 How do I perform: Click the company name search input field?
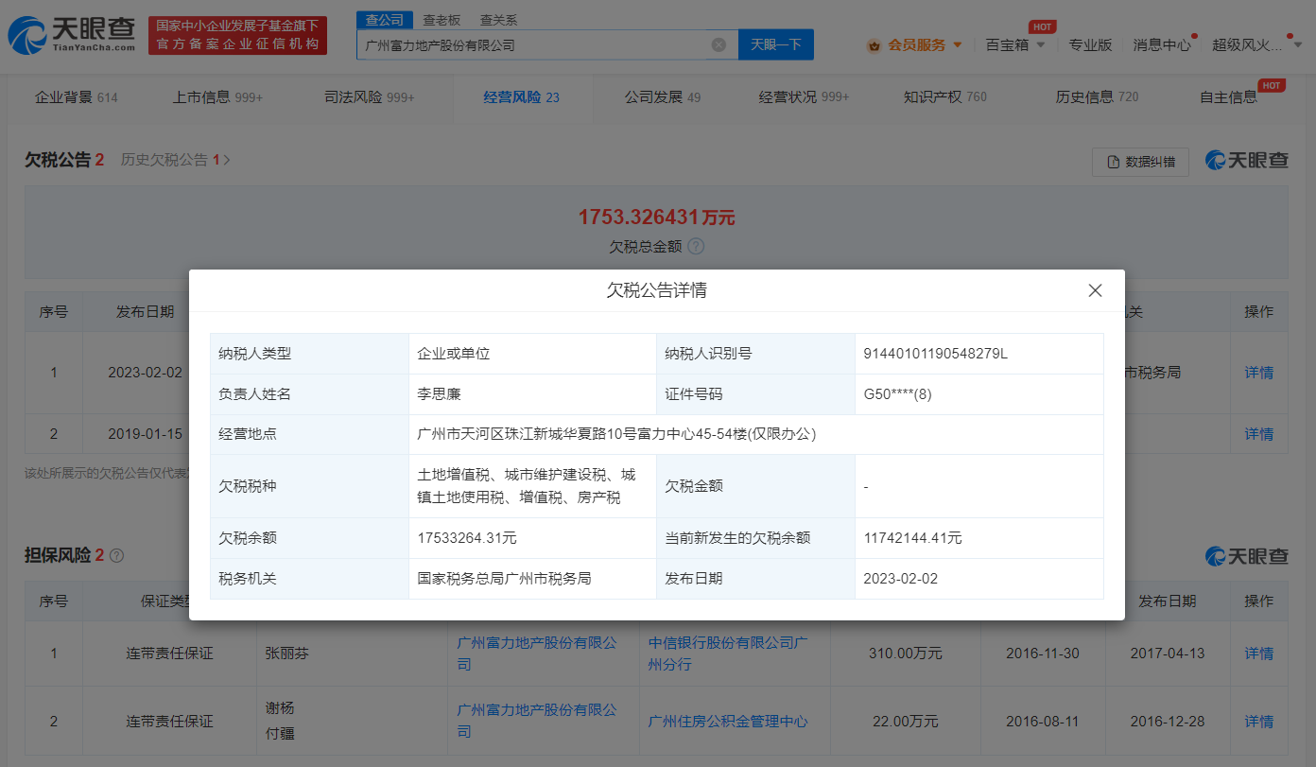(x=534, y=44)
